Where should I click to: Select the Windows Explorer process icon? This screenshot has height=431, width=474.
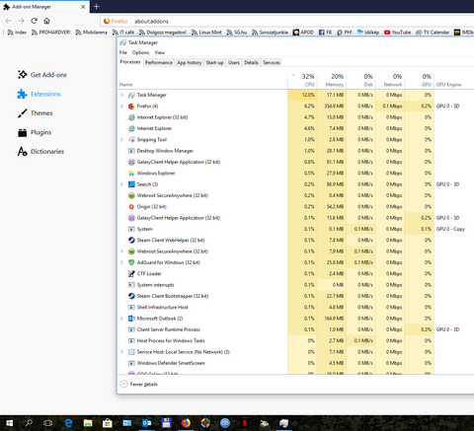point(131,174)
